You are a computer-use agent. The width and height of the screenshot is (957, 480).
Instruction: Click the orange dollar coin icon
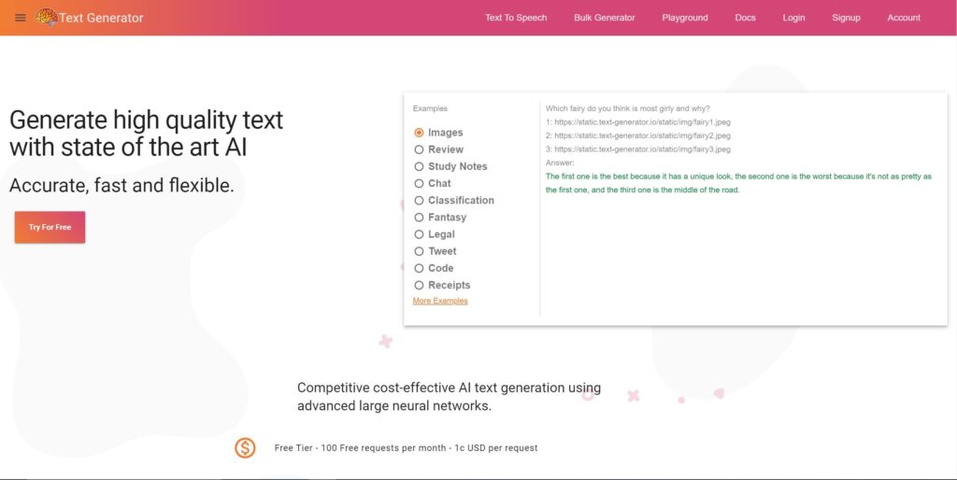tap(245, 448)
